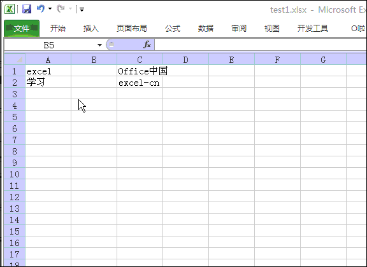367x267 pixels.
Task: Select column C header
Action: (140, 60)
